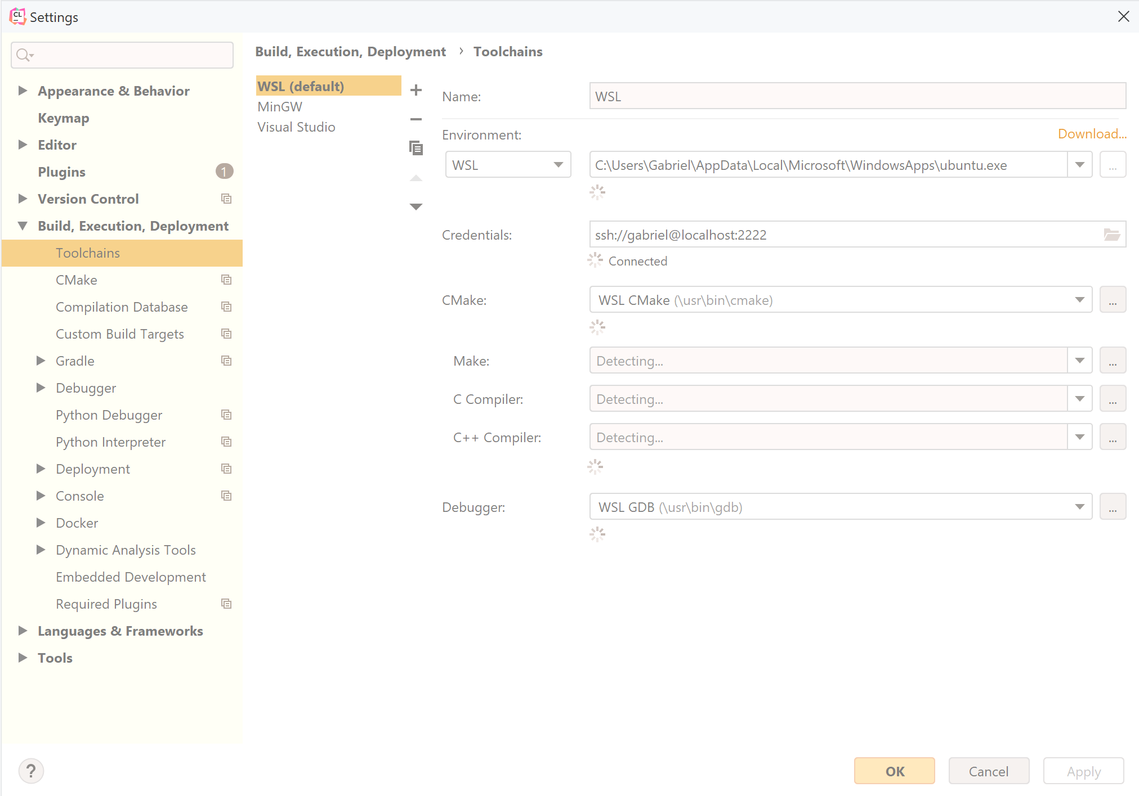The width and height of the screenshot is (1139, 796).
Task: Click the Download... link
Action: pos(1092,134)
